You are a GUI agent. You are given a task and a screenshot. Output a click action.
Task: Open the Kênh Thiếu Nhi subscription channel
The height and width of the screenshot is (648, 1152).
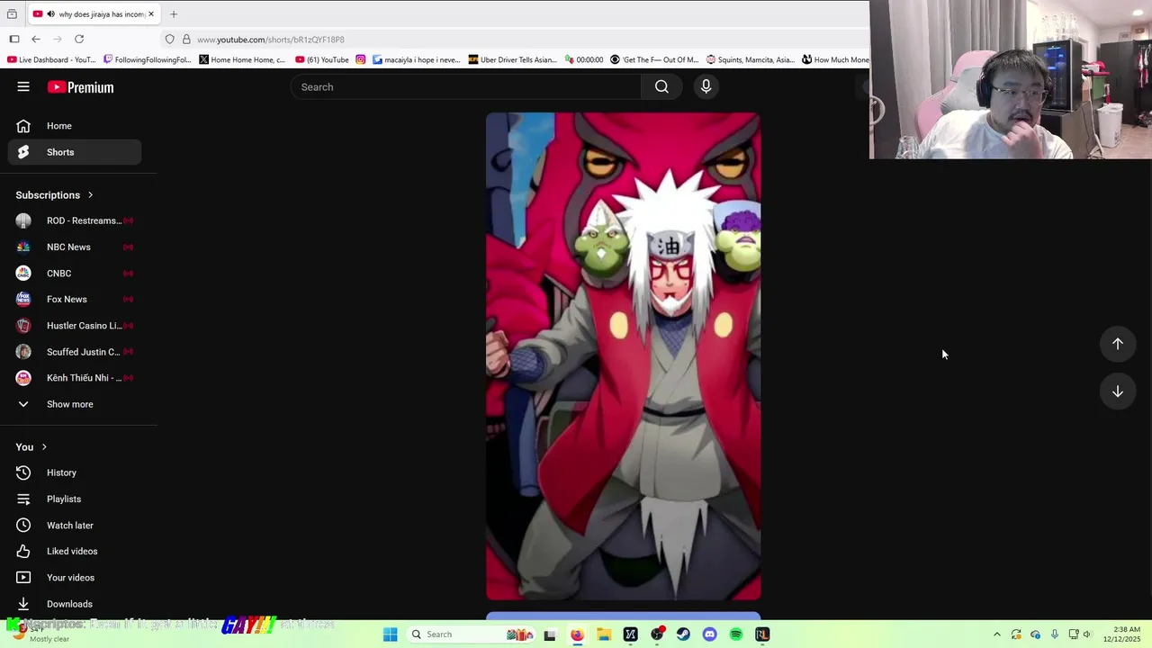(x=75, y=378)
